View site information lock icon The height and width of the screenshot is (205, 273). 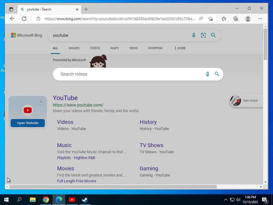38,19
